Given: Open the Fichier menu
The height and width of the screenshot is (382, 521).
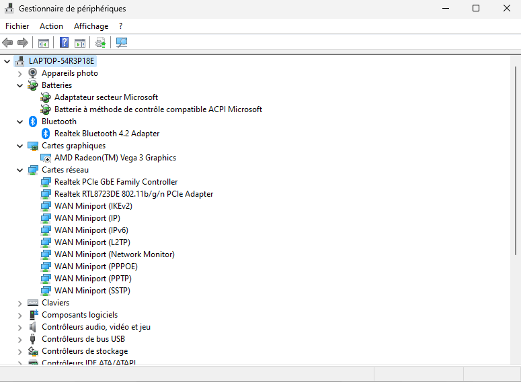Looking at the screenshot, I should [x=17, y=26].
